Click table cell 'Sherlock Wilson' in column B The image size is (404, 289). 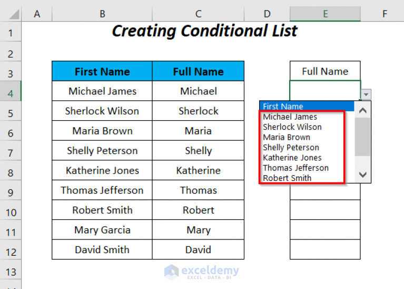tap(102, 111)
